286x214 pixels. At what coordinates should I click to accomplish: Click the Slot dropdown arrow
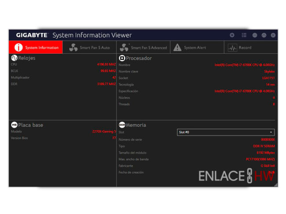pos(271,132)
